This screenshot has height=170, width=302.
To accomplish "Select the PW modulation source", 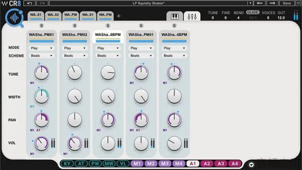I will coord(95,164).
